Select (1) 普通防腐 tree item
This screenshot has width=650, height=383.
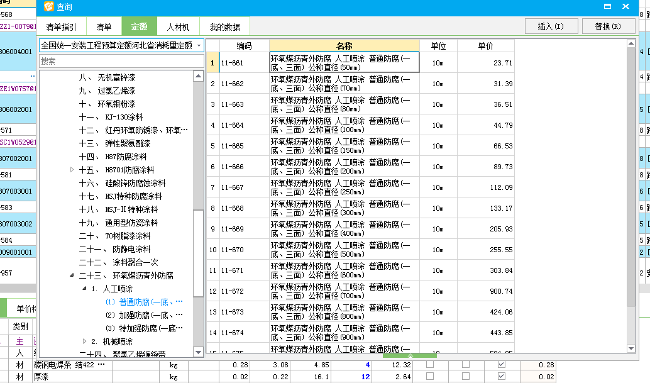coord(144,302)
